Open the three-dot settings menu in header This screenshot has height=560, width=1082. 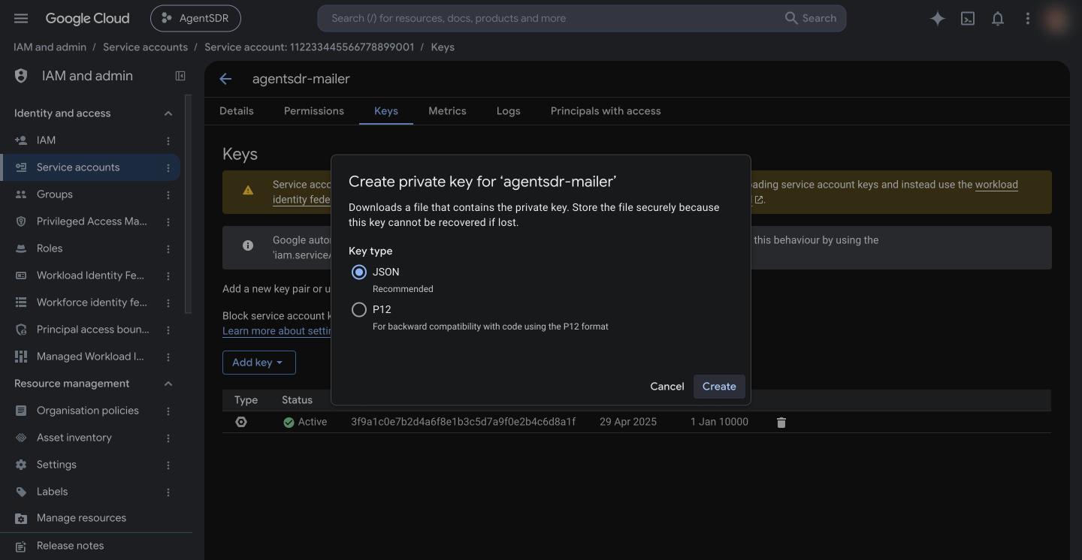tap(1028, 19)
